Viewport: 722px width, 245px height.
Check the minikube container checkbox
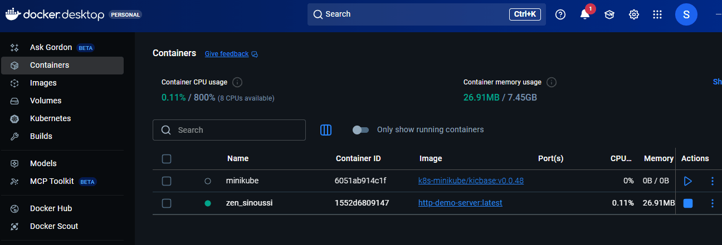(166, 181)
